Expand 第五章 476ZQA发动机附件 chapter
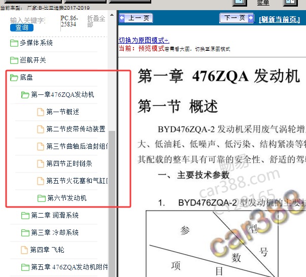The height and width of the screenshot is (277, 306). [x=70, y=267]
